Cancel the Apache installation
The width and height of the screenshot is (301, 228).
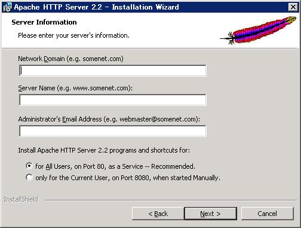(x=267, y=214)
